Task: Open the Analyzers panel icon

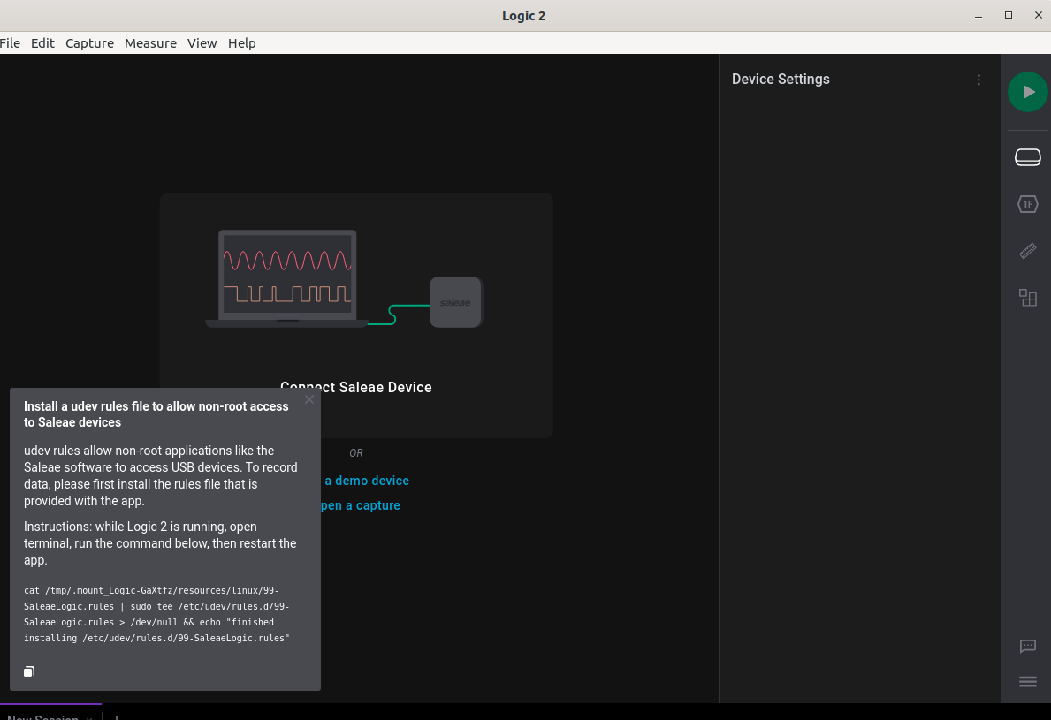Action: [x=1027, y=204]
